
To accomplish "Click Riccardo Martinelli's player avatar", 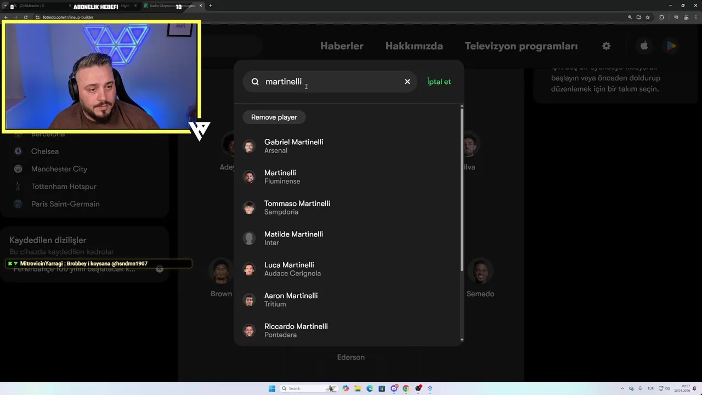I will click(250, 330).
